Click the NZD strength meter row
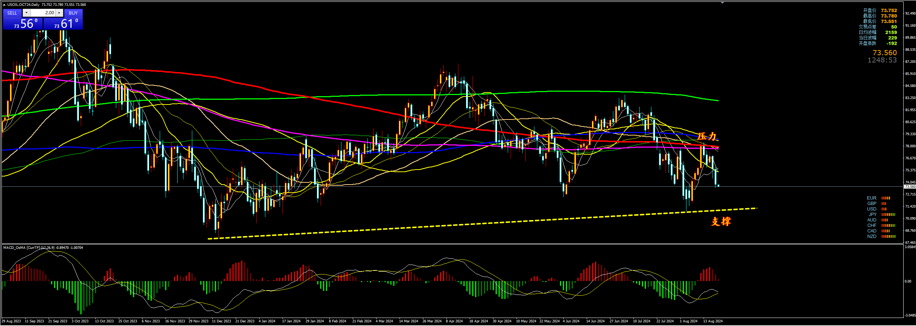916x326 pixels. (881, 236)
